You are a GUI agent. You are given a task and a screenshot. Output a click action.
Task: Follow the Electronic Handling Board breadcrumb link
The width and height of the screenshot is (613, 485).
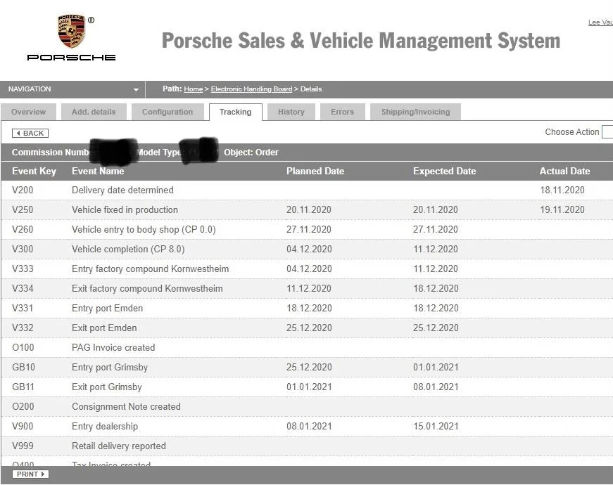[x=251, y=89]
